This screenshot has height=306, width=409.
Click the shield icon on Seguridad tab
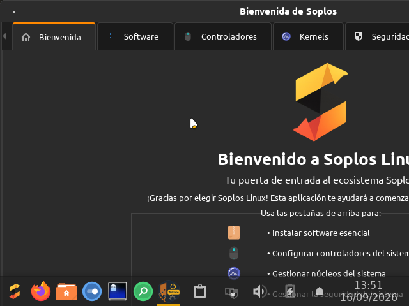click(359, 36)
